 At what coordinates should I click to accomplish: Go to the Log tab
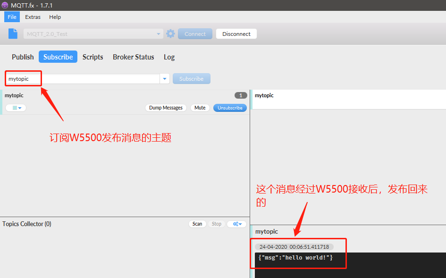[x=169, y=57]
